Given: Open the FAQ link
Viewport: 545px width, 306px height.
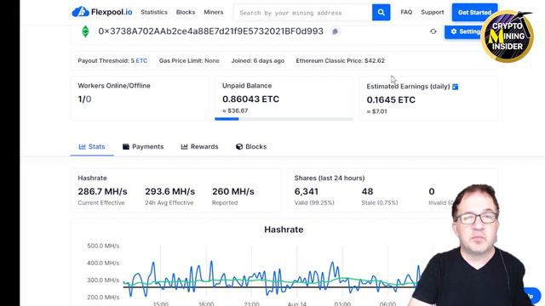Looking at the screenshot, I should [x=406, y=12].
